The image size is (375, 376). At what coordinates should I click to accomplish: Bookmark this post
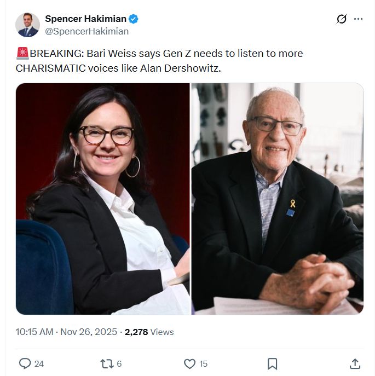pyautogui.click(x=272, y=364)
